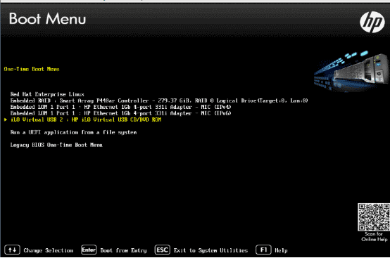
Task: Click the yellow selection arrow marker
Action: pos(6,120)
